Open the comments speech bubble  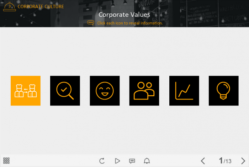point(132,161)
